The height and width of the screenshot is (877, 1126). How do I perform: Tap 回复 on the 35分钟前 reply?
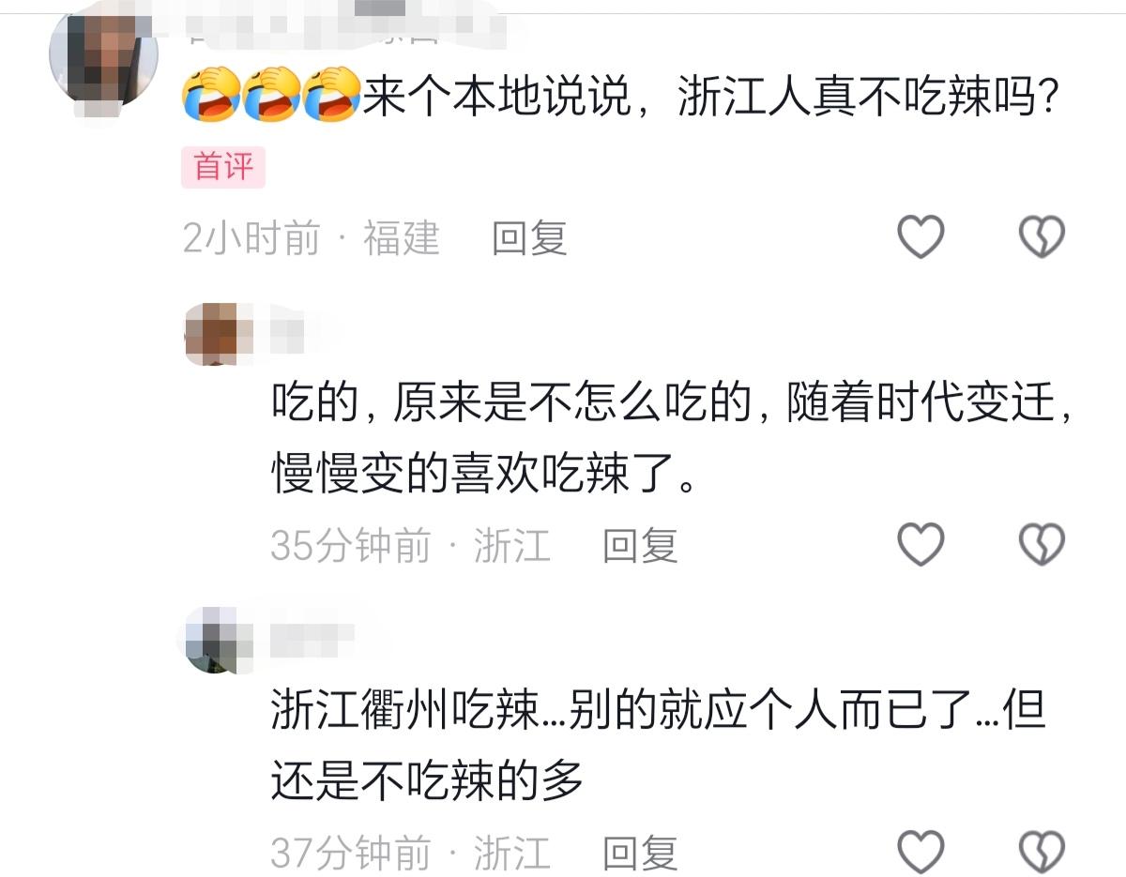pos(640,545)
